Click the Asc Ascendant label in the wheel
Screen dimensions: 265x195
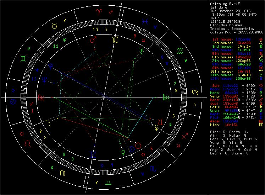pyautogui.click(x=42, y=97)
